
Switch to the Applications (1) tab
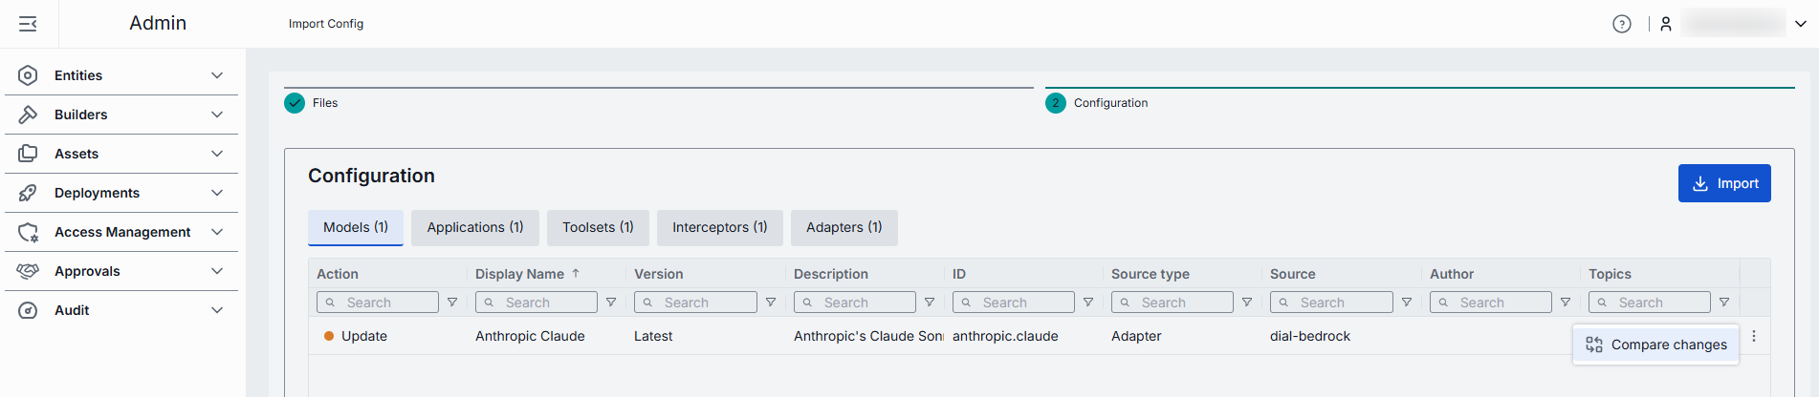(474, 227)
